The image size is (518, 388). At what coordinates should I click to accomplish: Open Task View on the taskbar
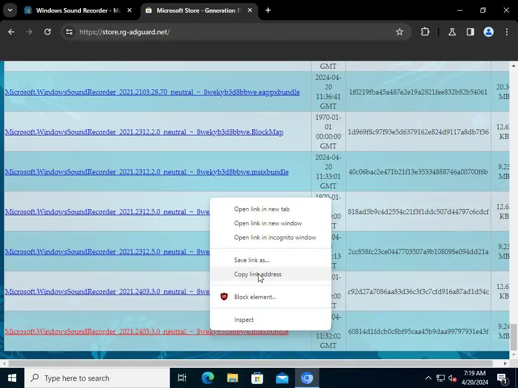pyautogui.click(x=182, y=378)
